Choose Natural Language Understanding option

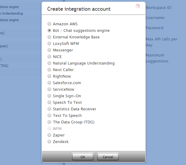(x=49, y=63)
